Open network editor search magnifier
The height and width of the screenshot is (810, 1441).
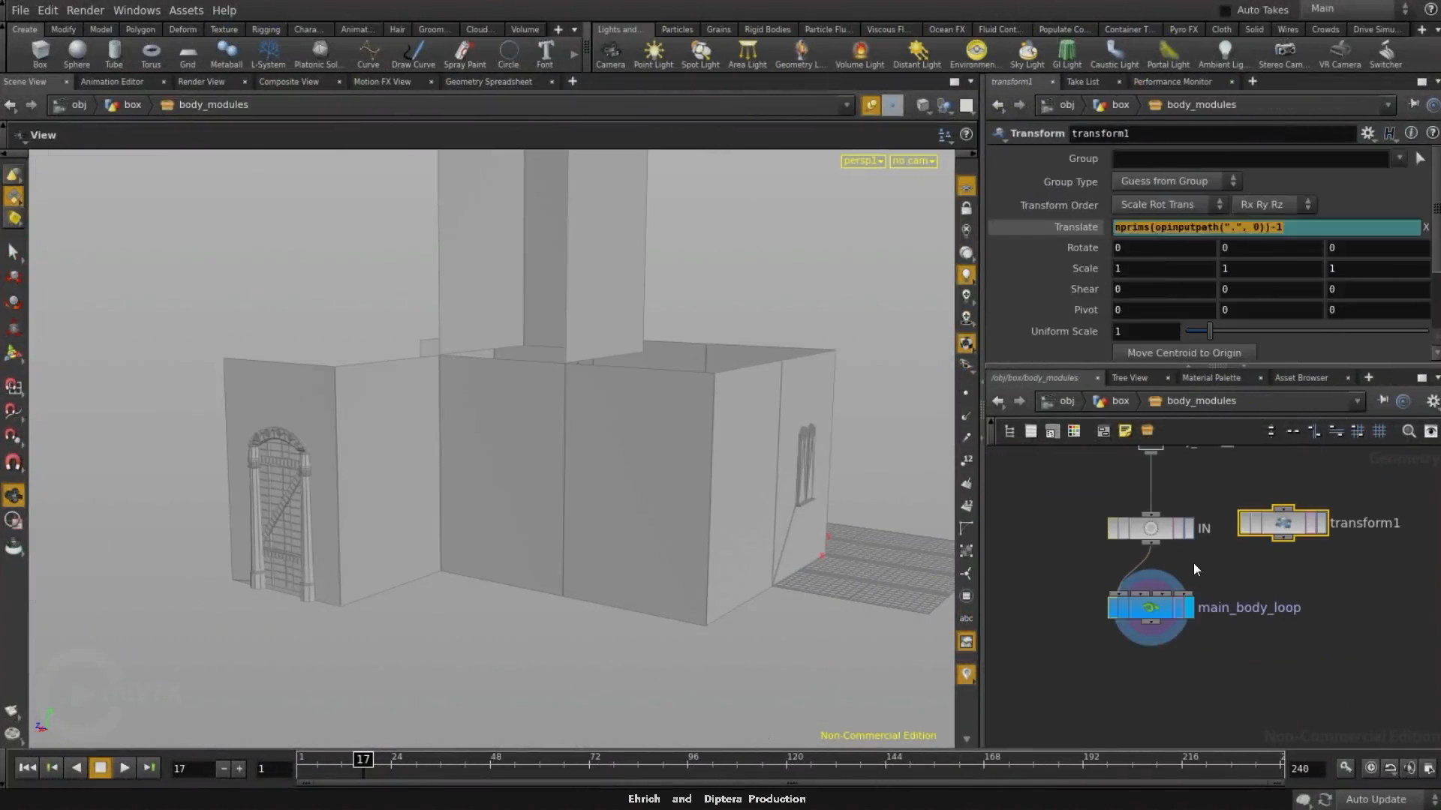click(x=1409, y=431)
